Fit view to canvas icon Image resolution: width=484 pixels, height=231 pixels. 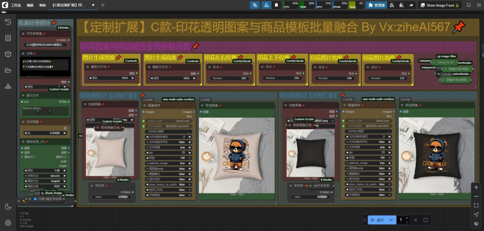click(476, 205)
